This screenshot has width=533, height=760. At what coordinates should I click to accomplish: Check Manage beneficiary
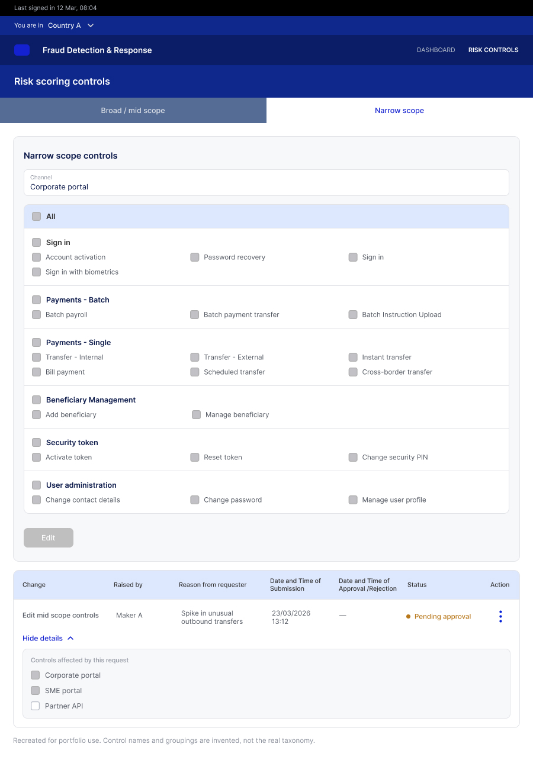[x=197, y=415]
